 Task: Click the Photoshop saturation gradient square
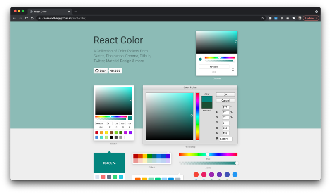click(x=170, y=116)
